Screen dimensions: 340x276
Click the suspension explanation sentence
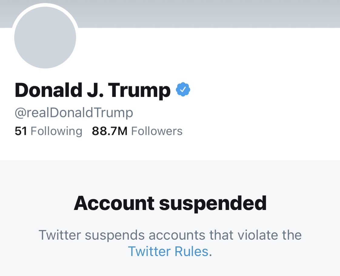170,235
